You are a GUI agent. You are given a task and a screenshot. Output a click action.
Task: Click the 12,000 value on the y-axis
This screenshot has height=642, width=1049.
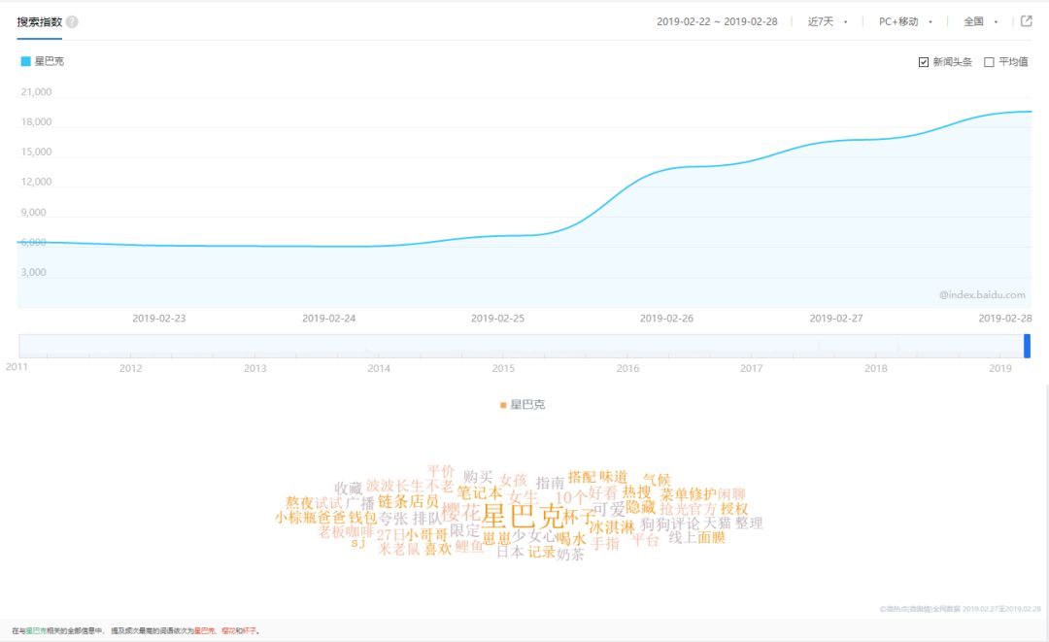tap(36, 182)
